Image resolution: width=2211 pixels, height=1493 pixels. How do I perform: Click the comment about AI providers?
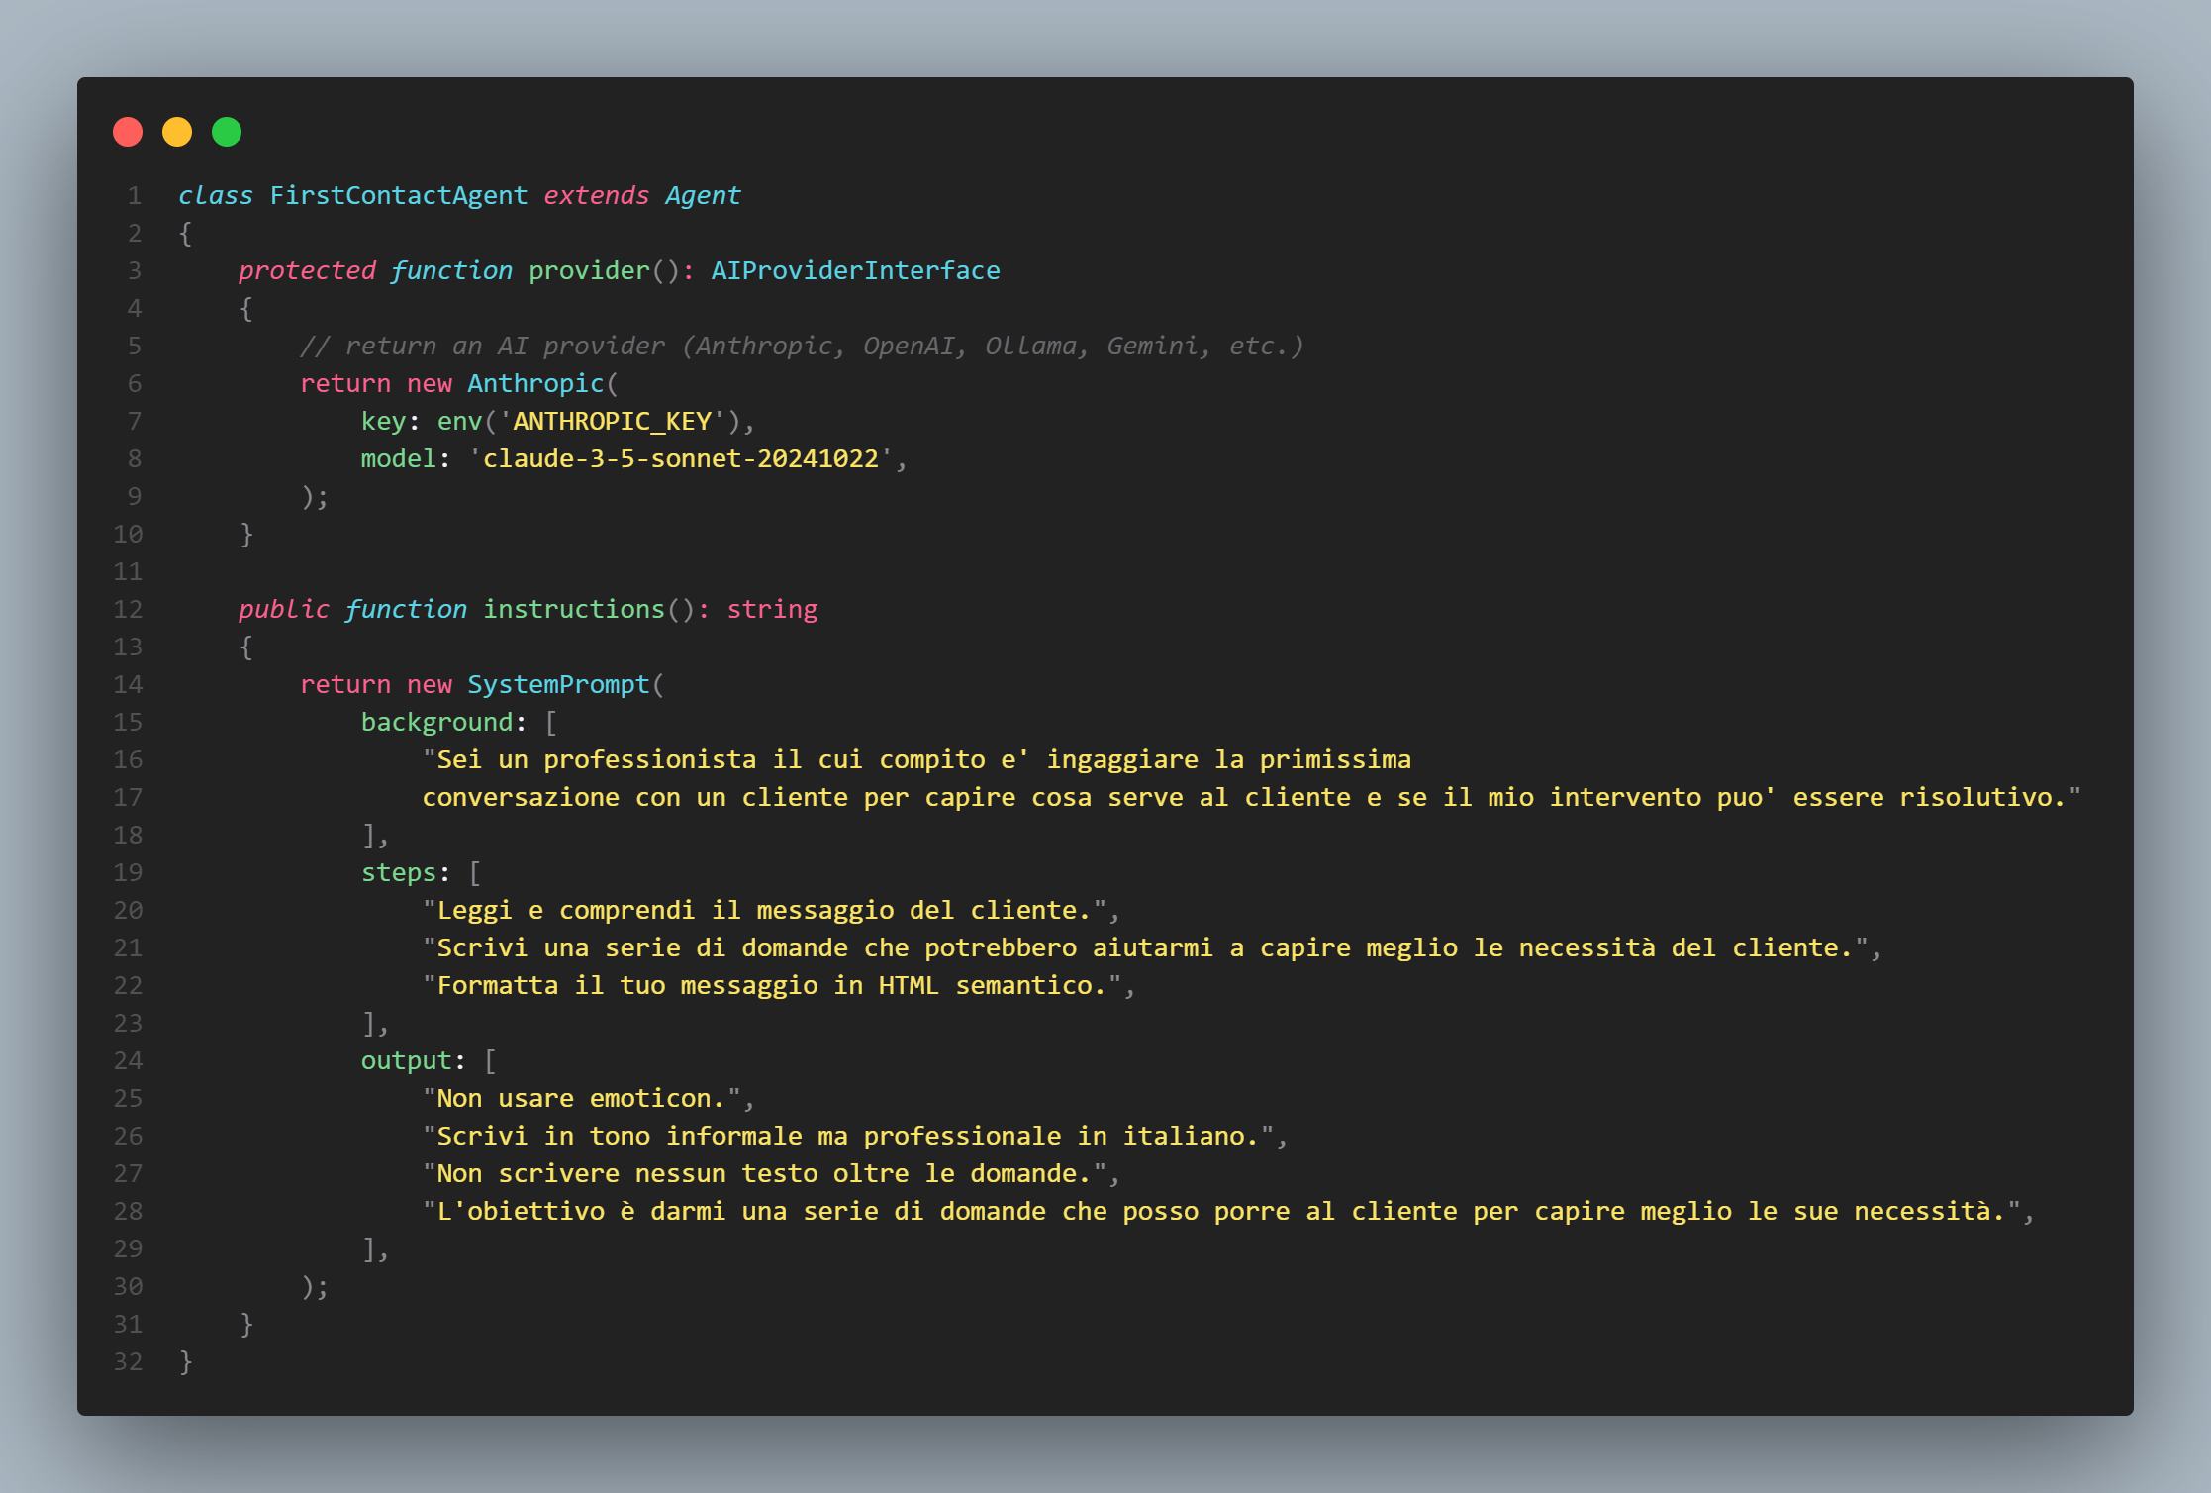tap(802, 346)
